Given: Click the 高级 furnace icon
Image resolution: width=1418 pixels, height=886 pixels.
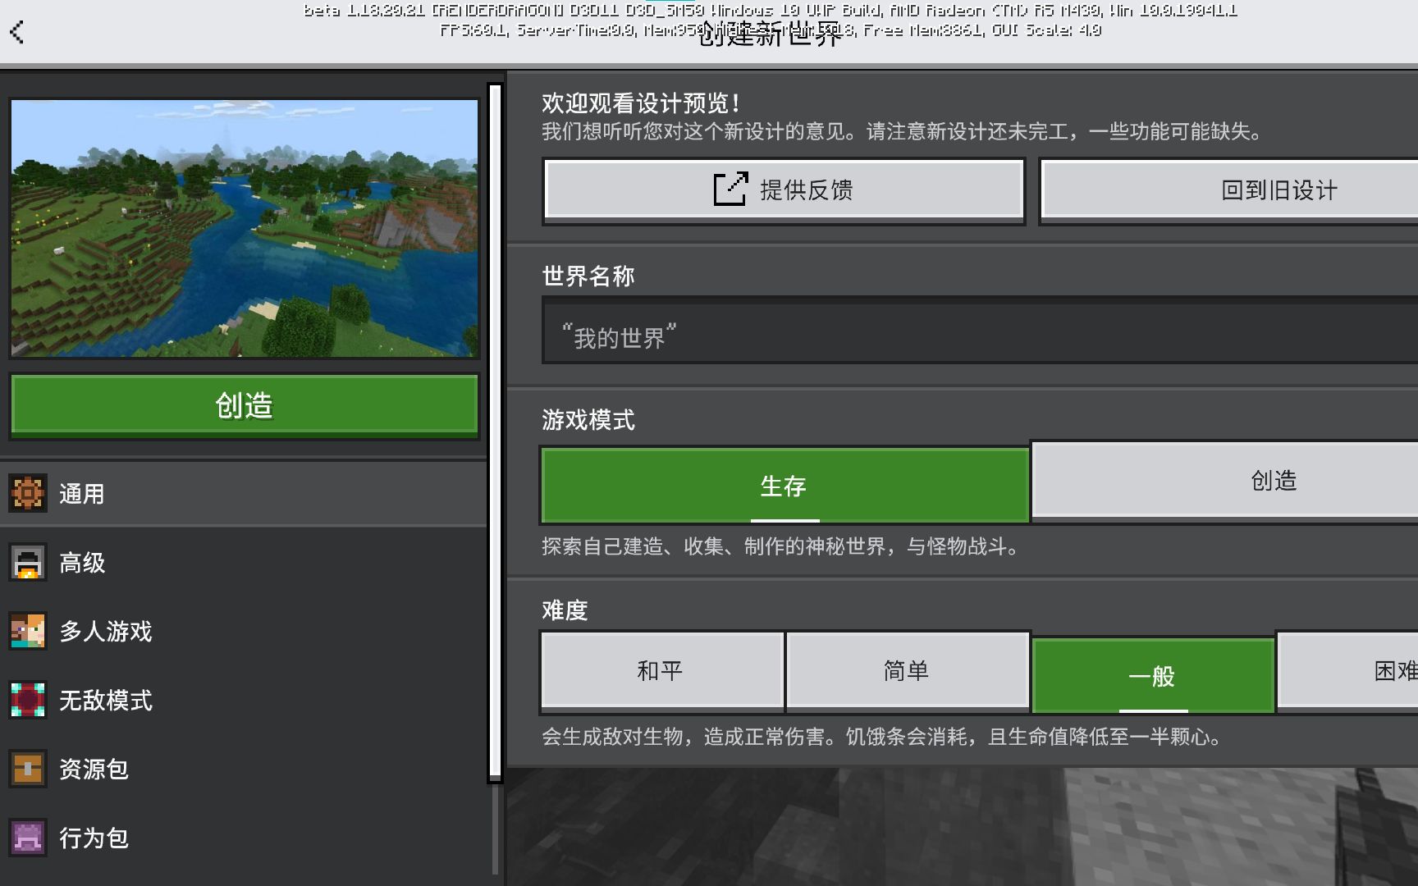Looking at the screenshot, I should click(x=28, y=562).
